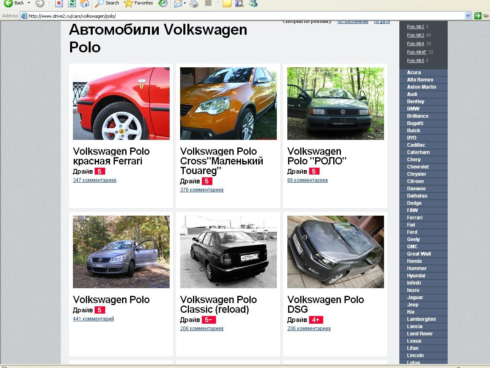
Task: Open the silver Polo photo thumbnail
Action: tap(121, 252)
